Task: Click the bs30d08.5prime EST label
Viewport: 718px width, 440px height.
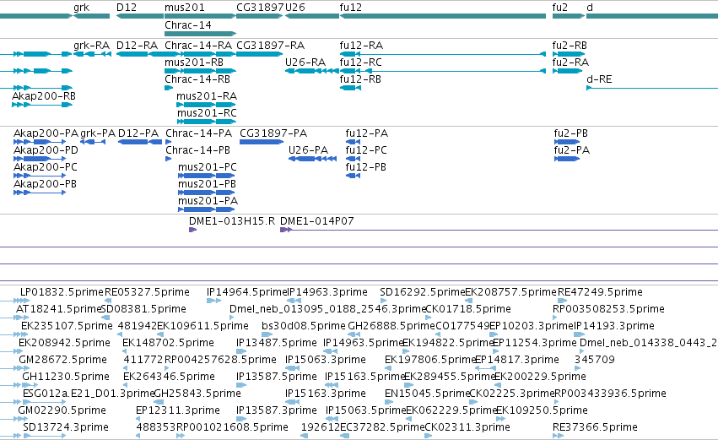Action: click(304, 326)
